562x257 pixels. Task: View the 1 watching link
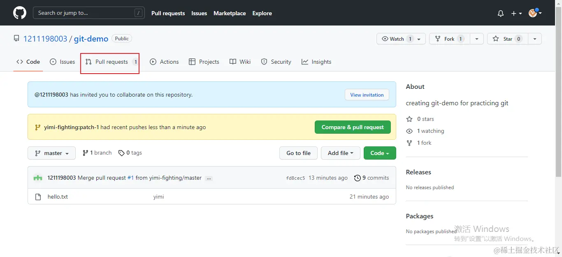[x=425, y=131]
